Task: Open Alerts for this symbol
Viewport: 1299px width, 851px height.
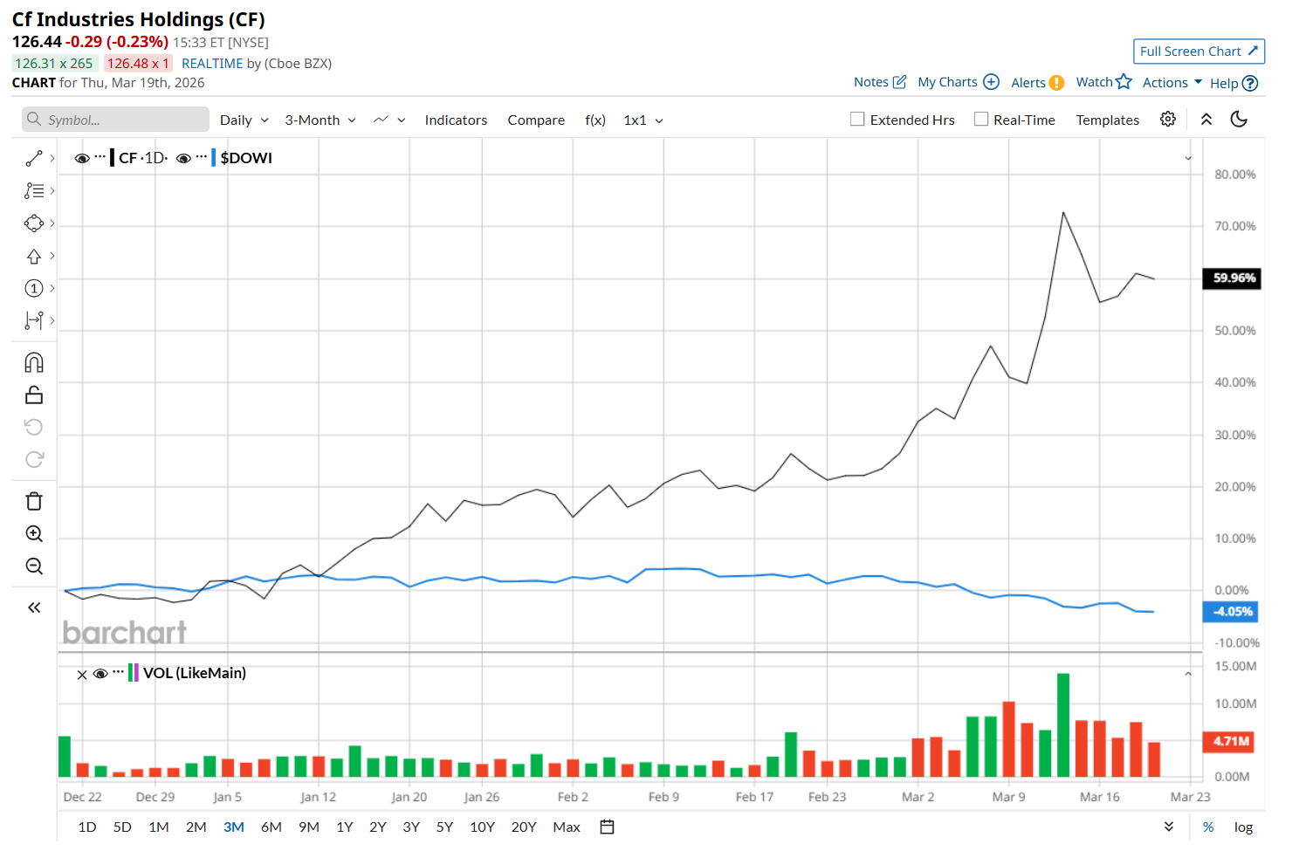Action: point(1037,82)
